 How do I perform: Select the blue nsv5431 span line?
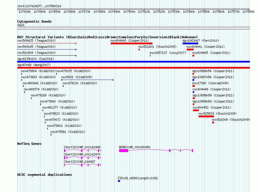coord(87,80)
